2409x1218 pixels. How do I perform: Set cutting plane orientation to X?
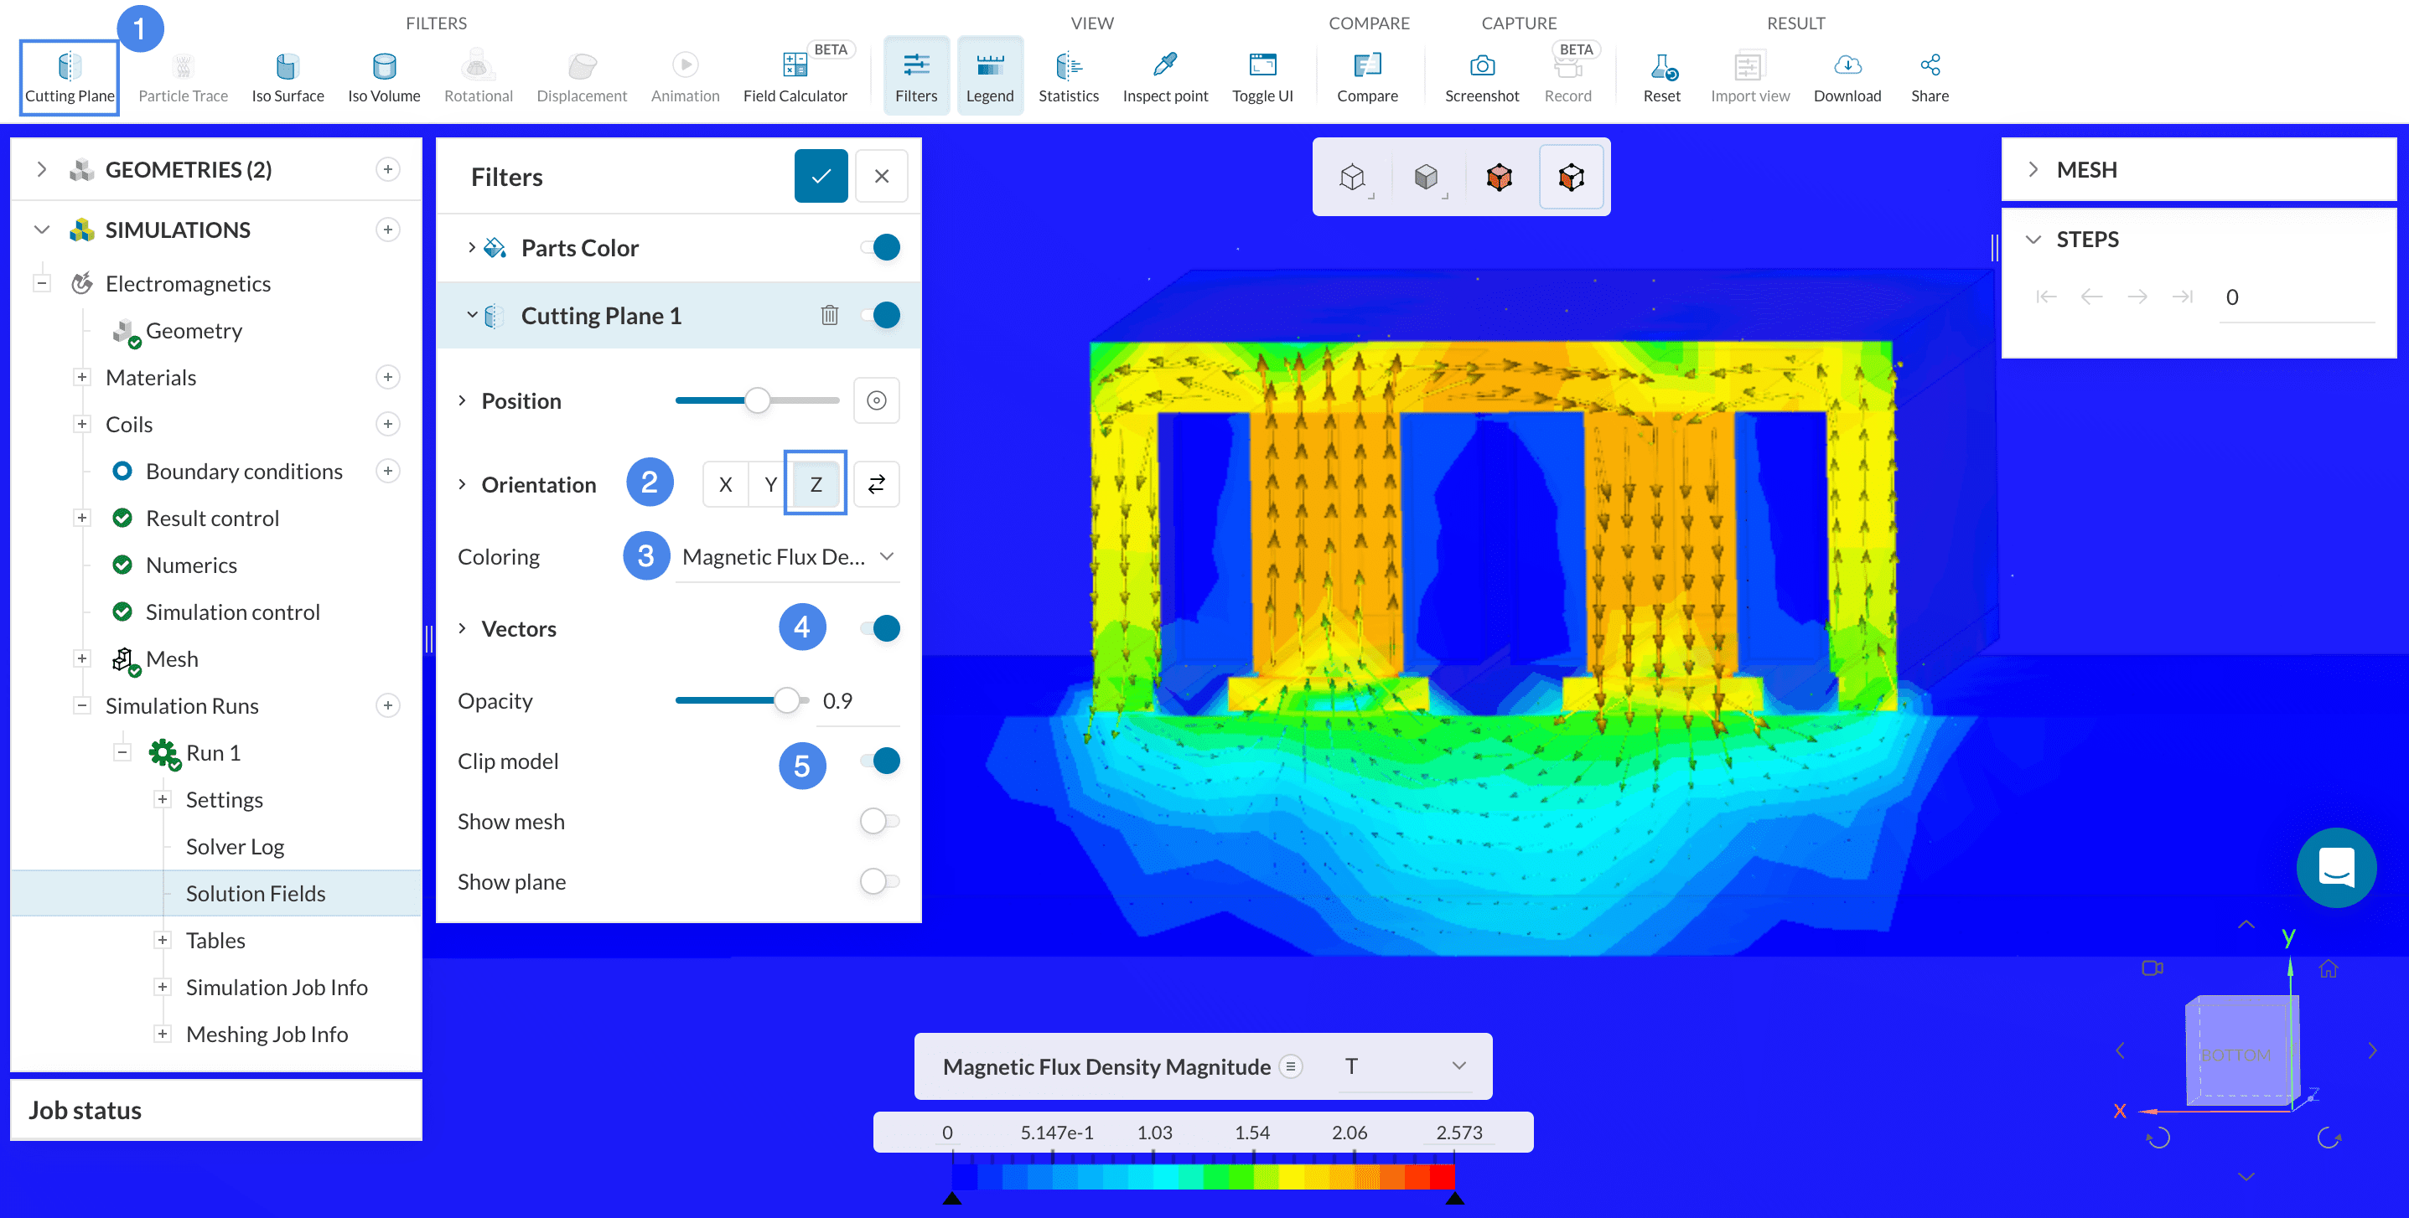point(725,484)
